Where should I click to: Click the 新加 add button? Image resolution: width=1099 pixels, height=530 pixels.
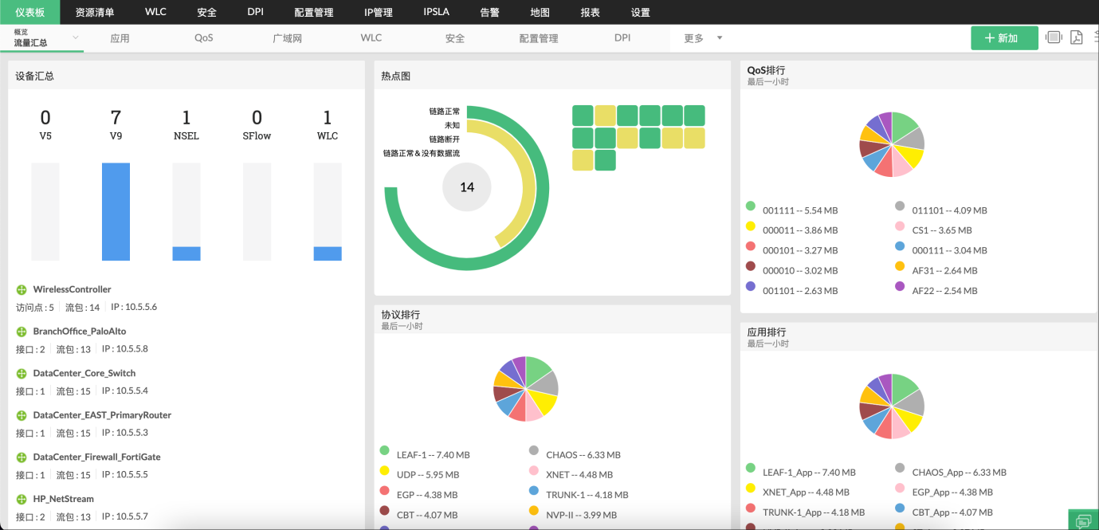(x=1004, y=38)
